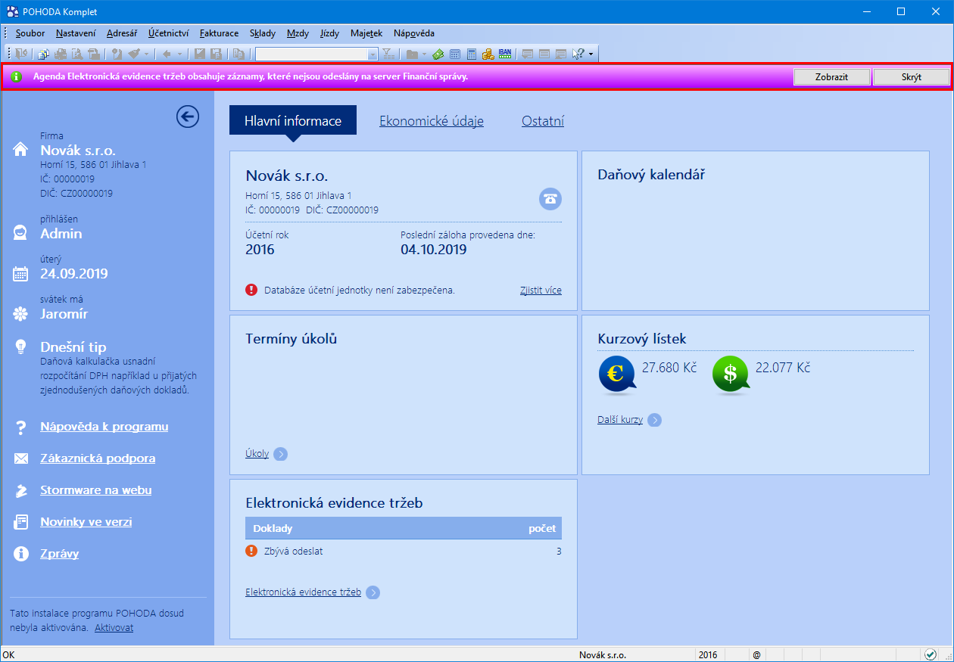The height and width of the screenshot is (662, 954).
Task: Click the info icon beside Zprávy
Action: (21, 554)
